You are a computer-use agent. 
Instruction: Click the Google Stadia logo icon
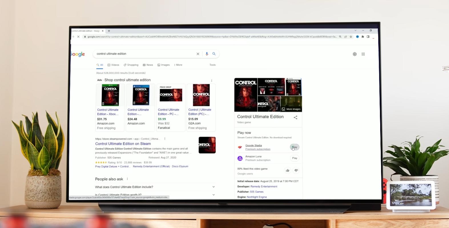(x=240, y=147)
